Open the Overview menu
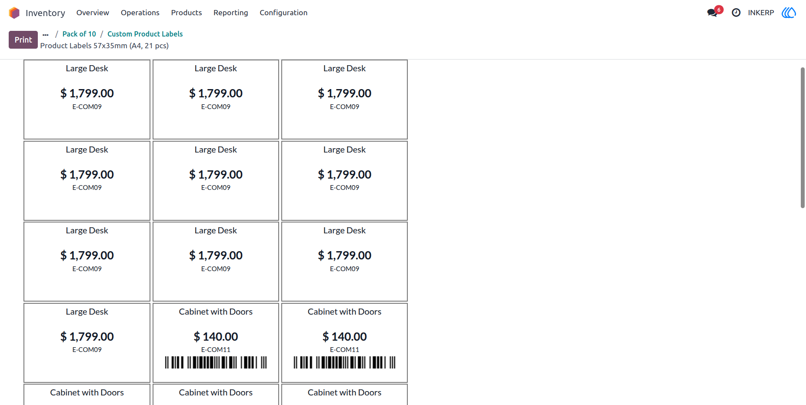Screen dimensions: 806x405 pos(93,13)
